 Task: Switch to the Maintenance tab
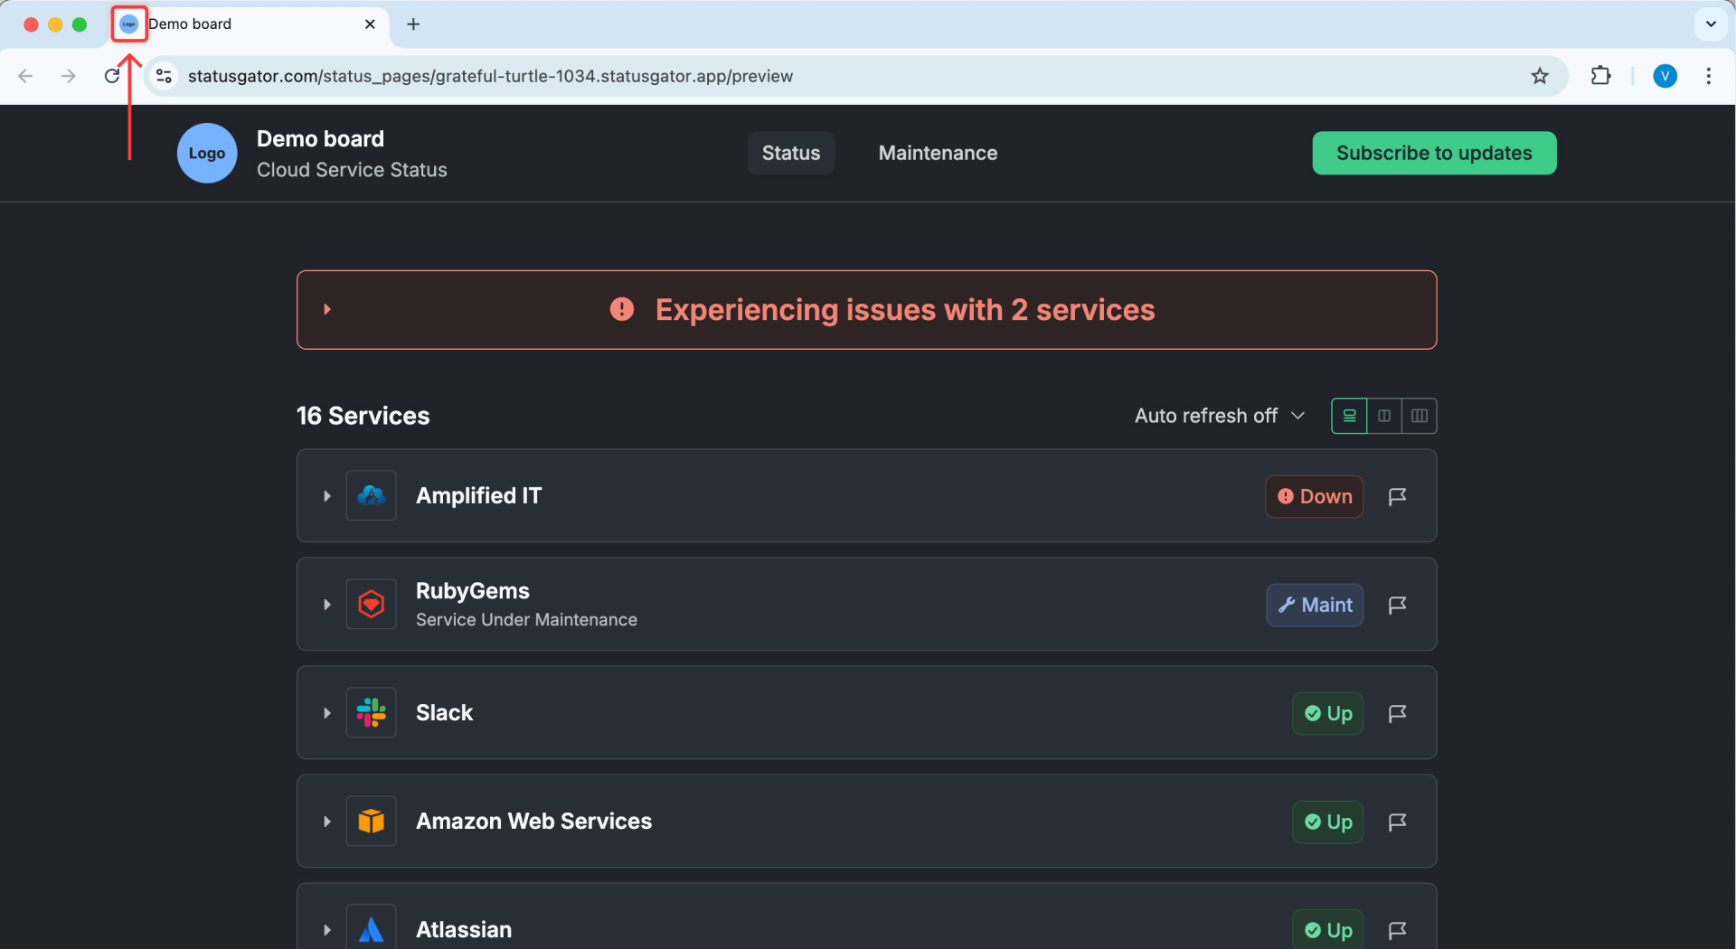[938, 153]
